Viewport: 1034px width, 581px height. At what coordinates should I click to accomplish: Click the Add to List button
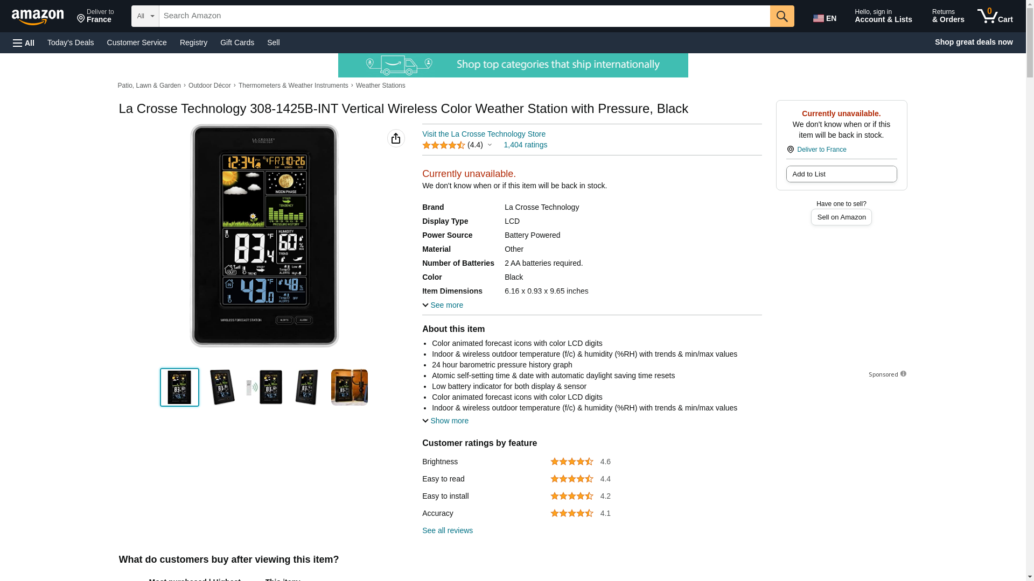click(x=841, y=174)
